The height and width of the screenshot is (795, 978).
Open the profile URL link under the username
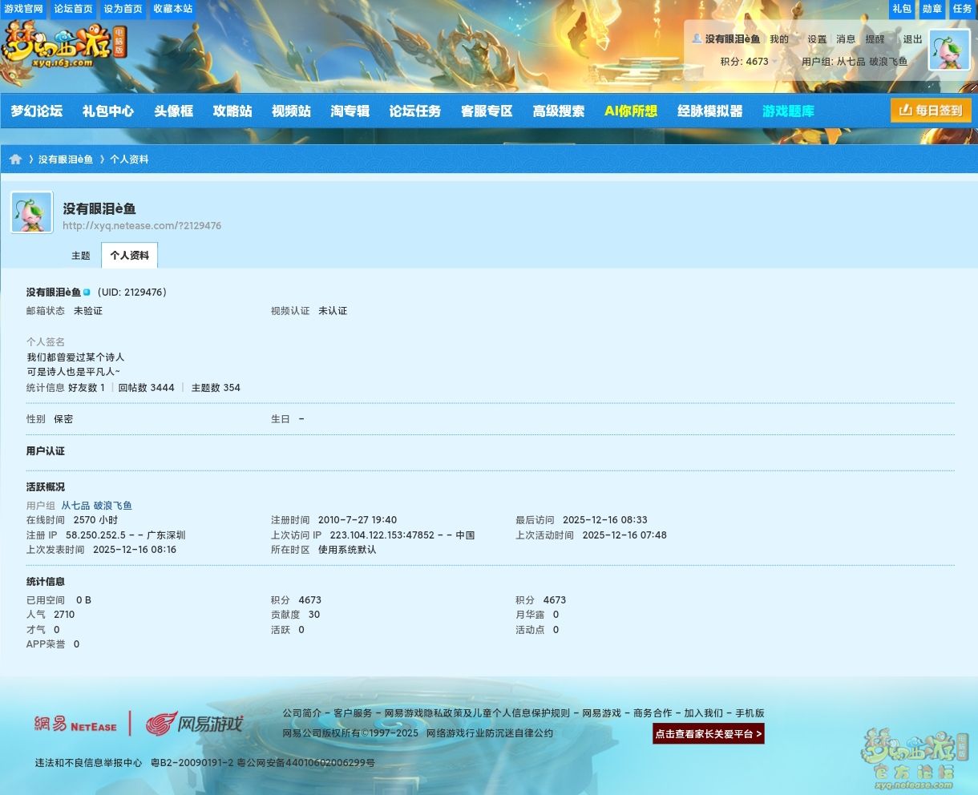pyautogui.click(x=142, y=226)
